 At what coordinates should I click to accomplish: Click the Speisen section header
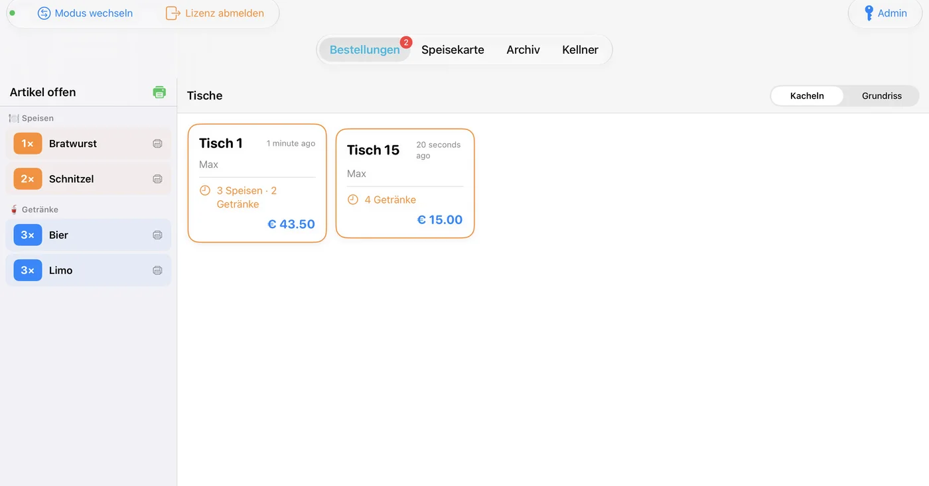coord(31,118)
